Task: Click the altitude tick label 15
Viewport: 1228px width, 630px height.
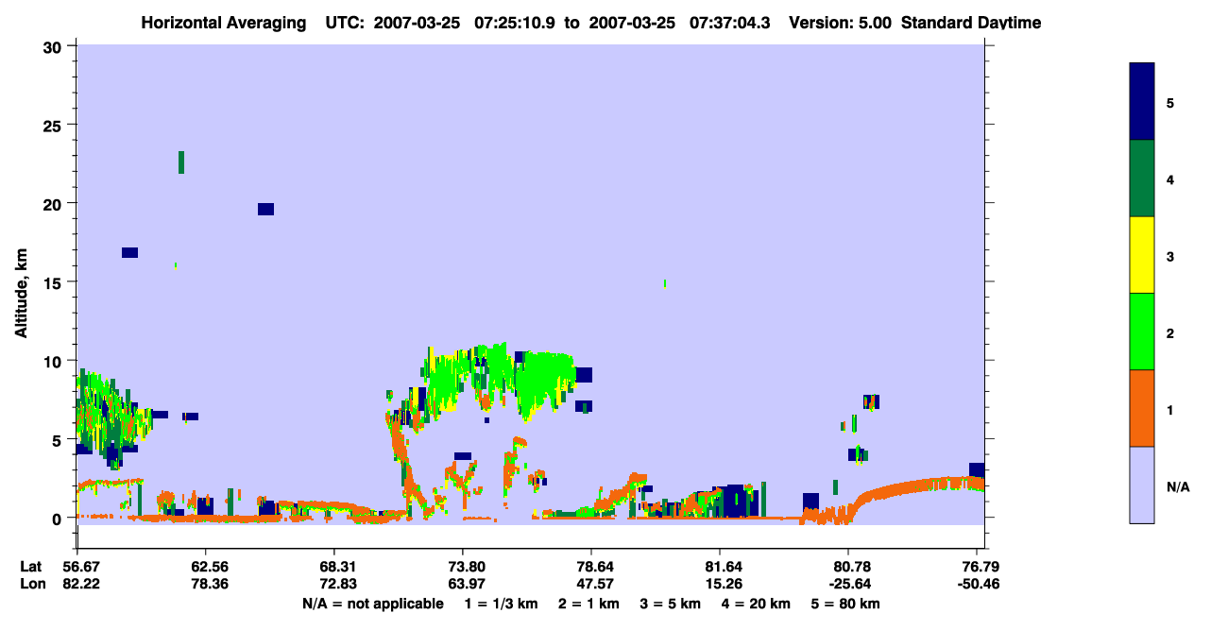Action: click(x=55, y=281)
